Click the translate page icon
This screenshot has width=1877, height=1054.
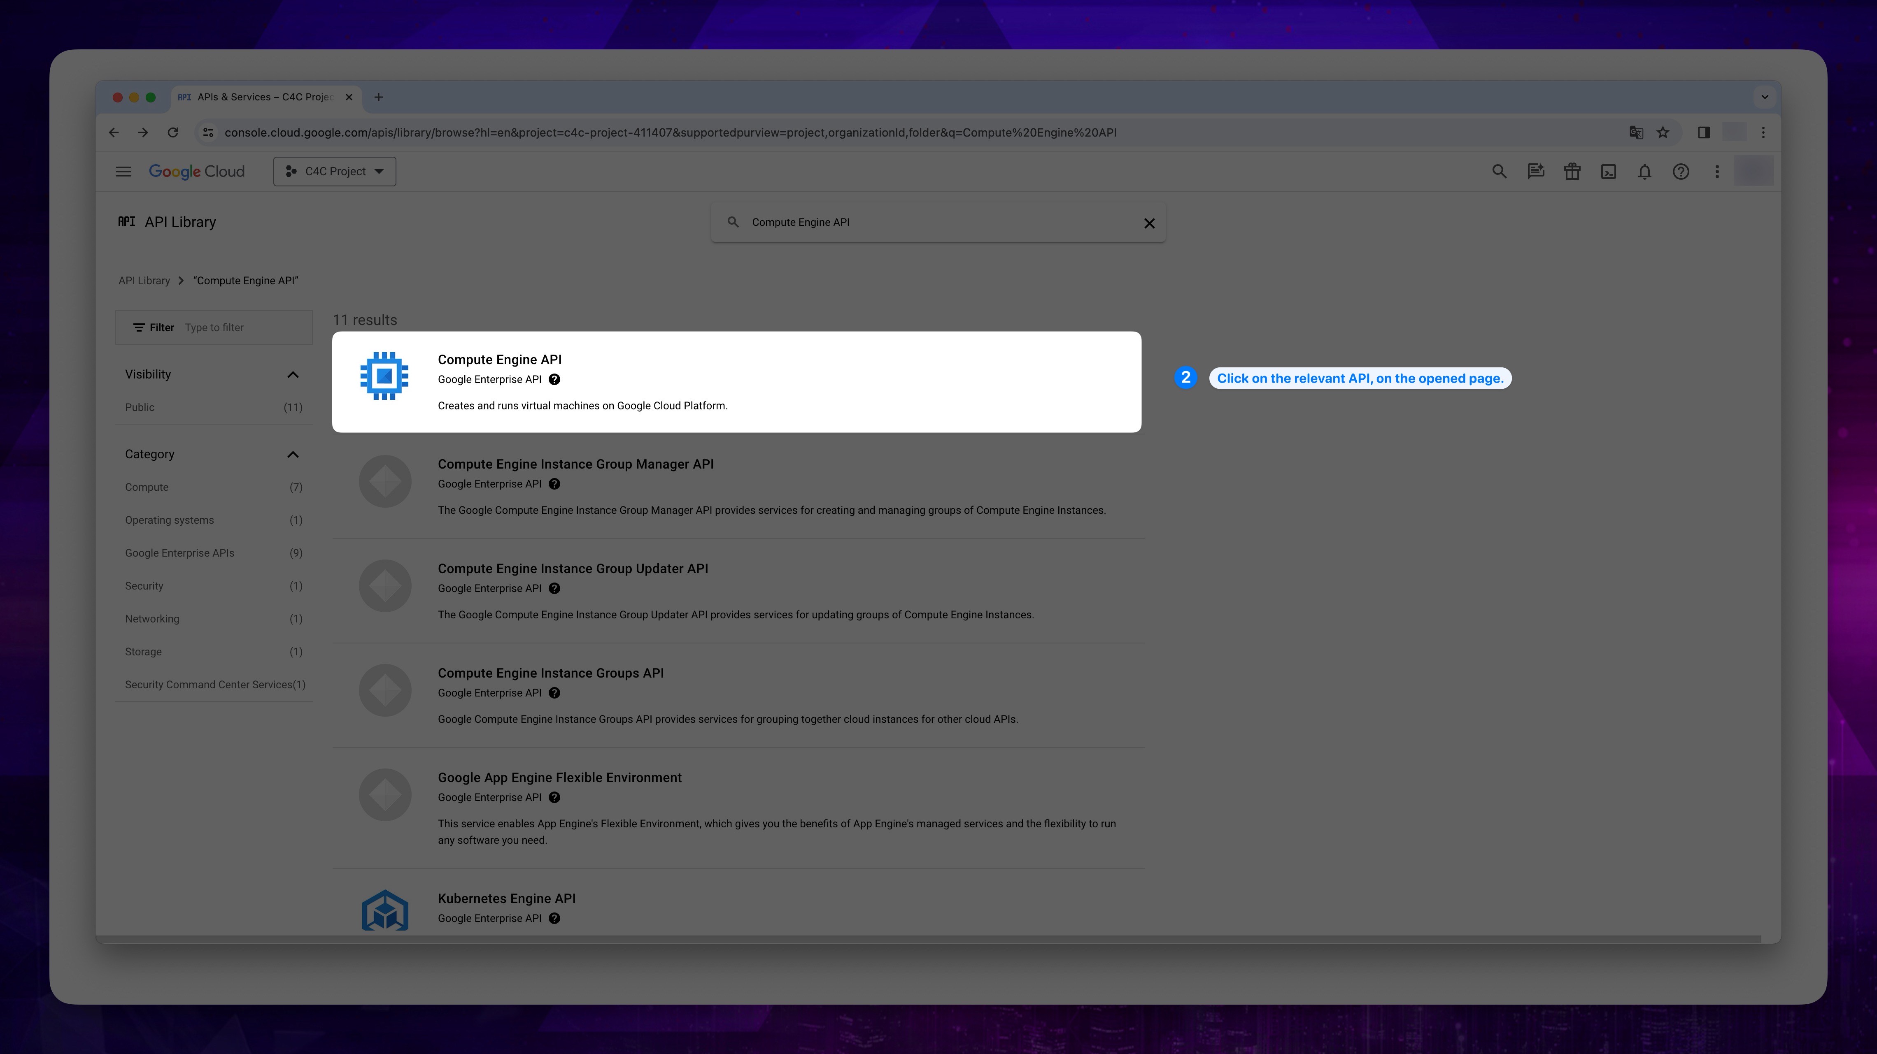coord(1636,132)
